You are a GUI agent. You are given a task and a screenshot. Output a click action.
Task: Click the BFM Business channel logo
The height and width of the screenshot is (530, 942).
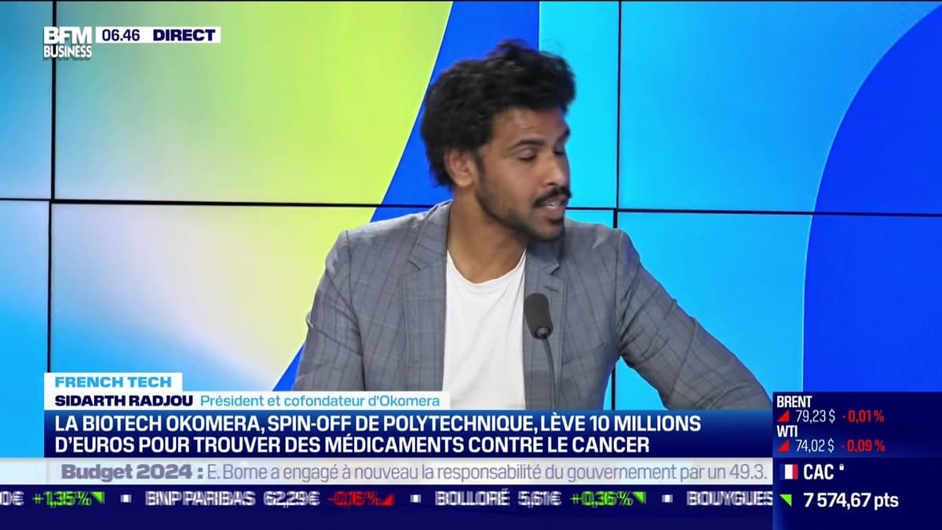68,42
